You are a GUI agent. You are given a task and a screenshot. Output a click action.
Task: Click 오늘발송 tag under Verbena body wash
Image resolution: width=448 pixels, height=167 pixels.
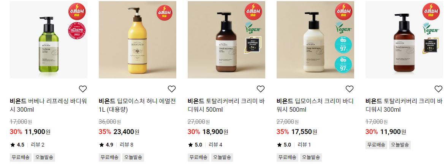(44, 157)
